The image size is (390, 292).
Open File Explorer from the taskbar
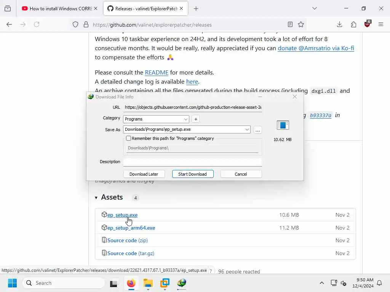point(148,283)
